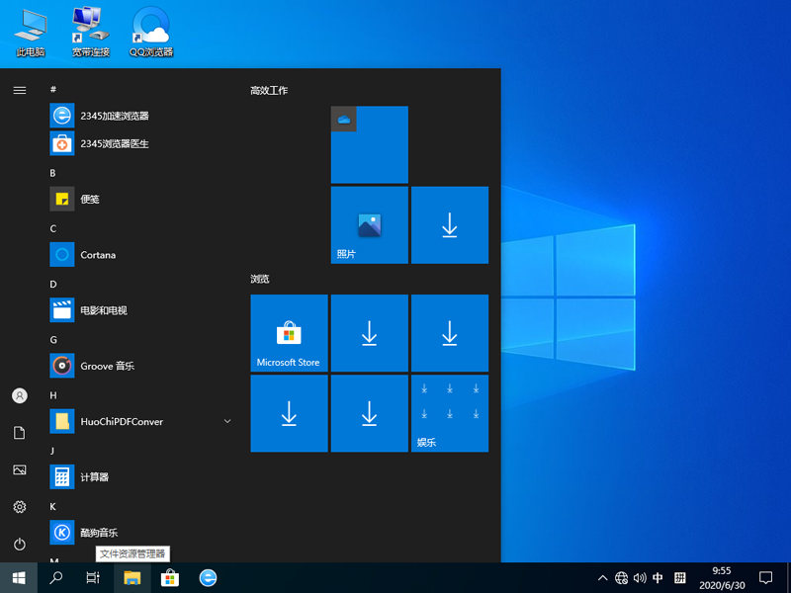The height and width of the screenshot is (593, 791).
Task: Open Windows Search from the taskbar
Action: 55,577
